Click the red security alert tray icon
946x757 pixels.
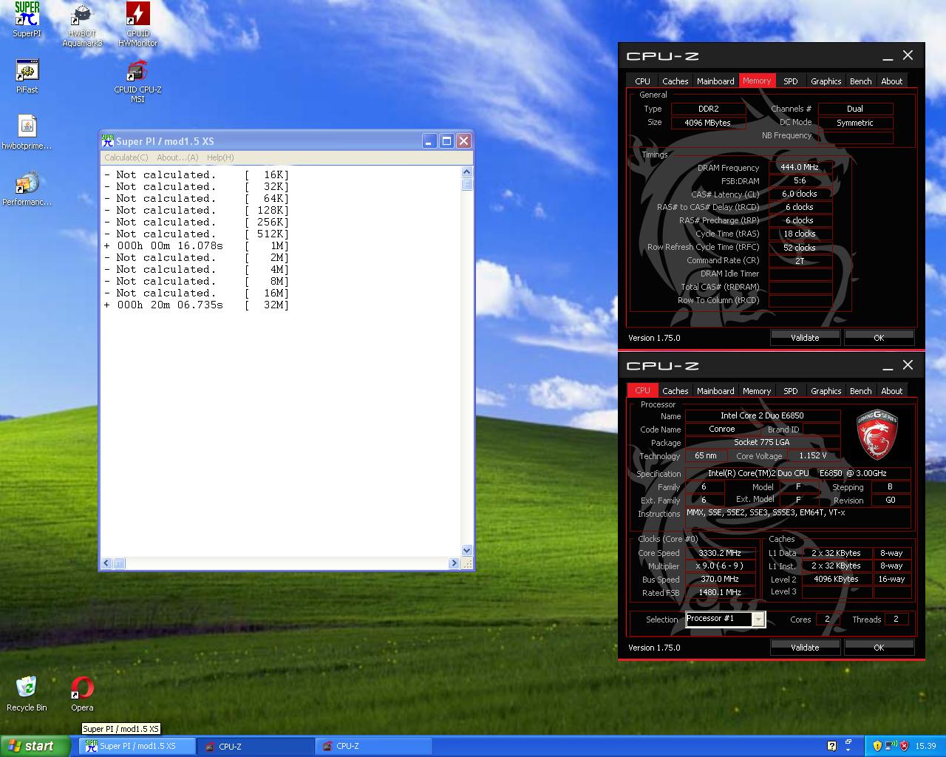(905, 746)
